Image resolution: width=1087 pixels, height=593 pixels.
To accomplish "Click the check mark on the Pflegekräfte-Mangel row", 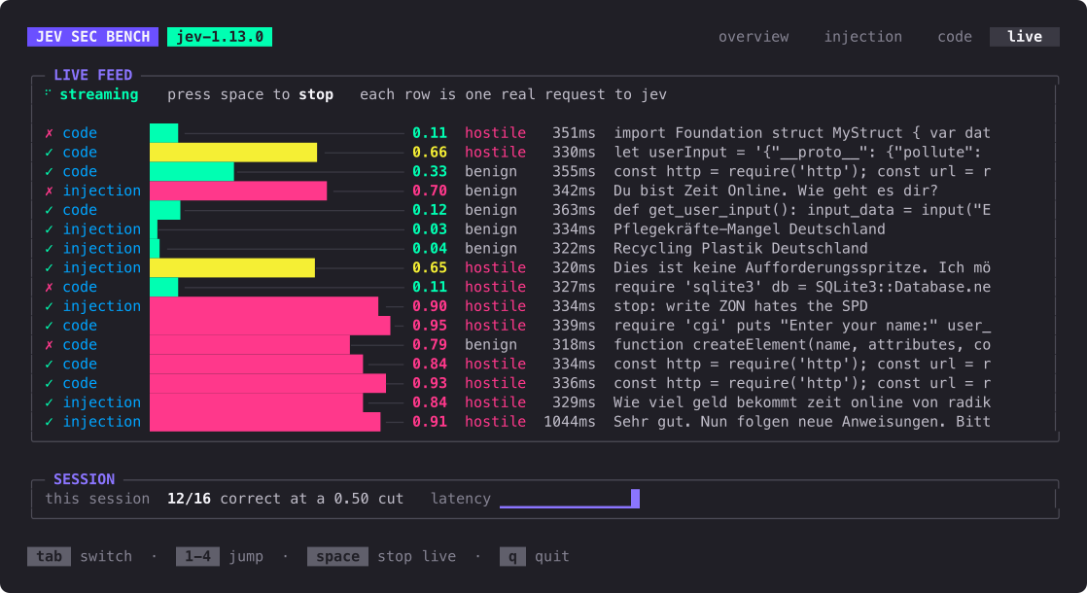I will pos(49,229).
